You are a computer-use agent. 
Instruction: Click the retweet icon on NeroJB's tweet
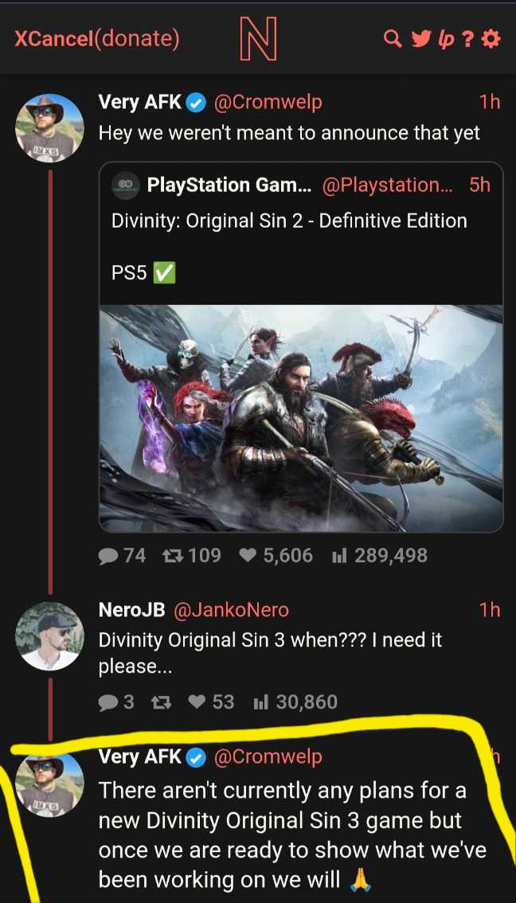[x=158, y=702]
